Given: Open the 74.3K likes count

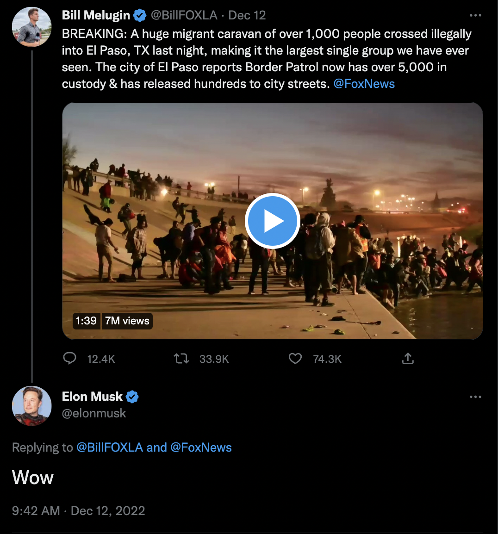Looking at the screenshot, I should pos(327,358).
